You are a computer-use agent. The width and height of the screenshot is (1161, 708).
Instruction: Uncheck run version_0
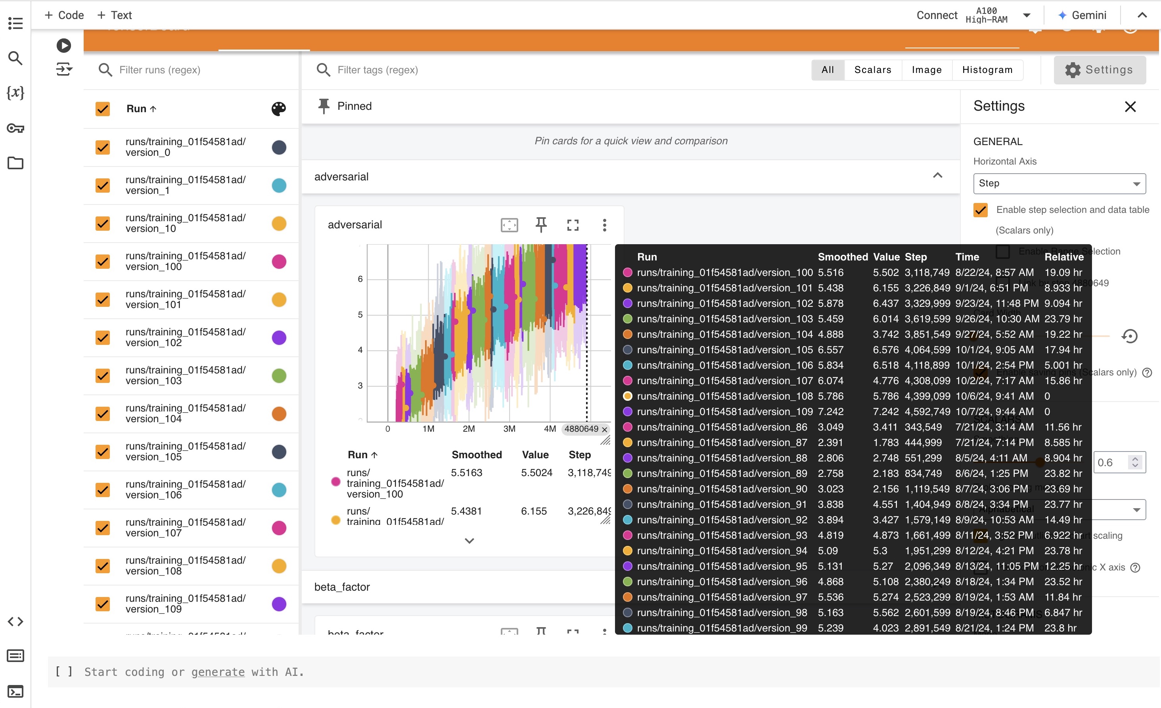(x=102, y=147)
